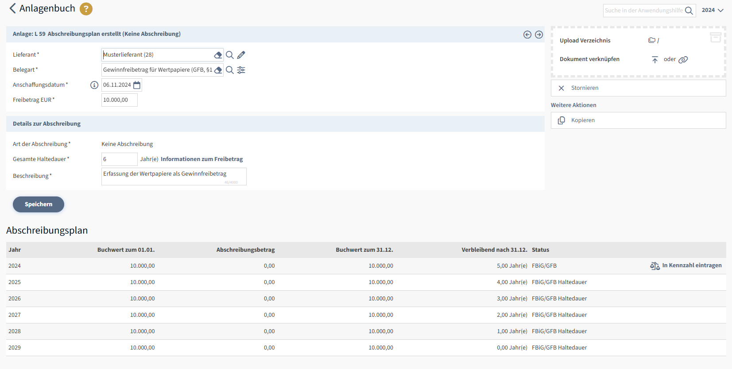The width and height of the screenshot is (732, 369).
Task: Navigate to previous Anlage arrow
Action: (527, 35)
